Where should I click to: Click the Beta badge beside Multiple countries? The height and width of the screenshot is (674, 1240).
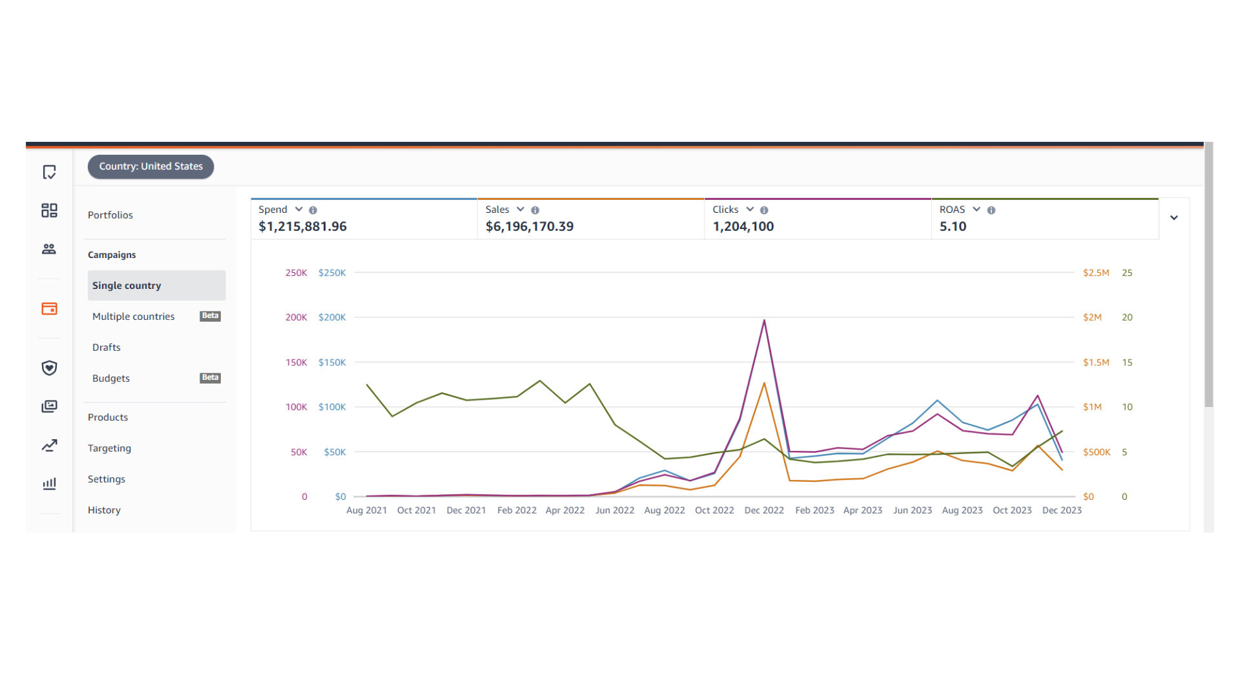pyautogui.click(x=211, y=316)
